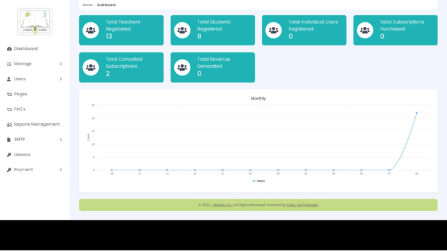This screenshot has width=447, height=251.
Task: Click the Pages sidebar icon
Action: (9, 94)
